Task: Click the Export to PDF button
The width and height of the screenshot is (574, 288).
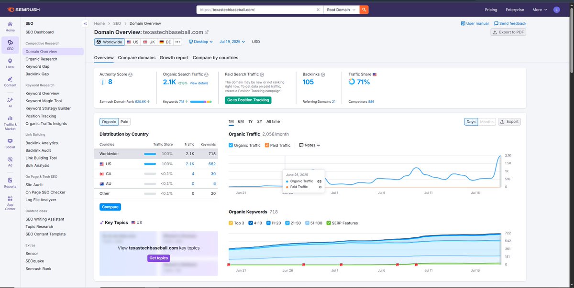Action: (508, 32)
